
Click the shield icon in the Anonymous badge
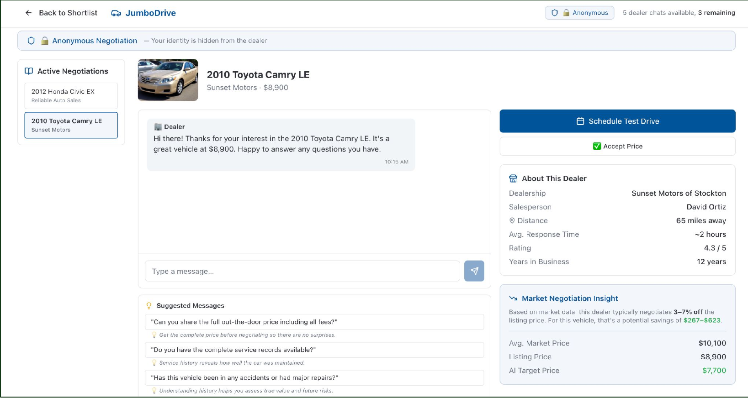tap(555, 13)
